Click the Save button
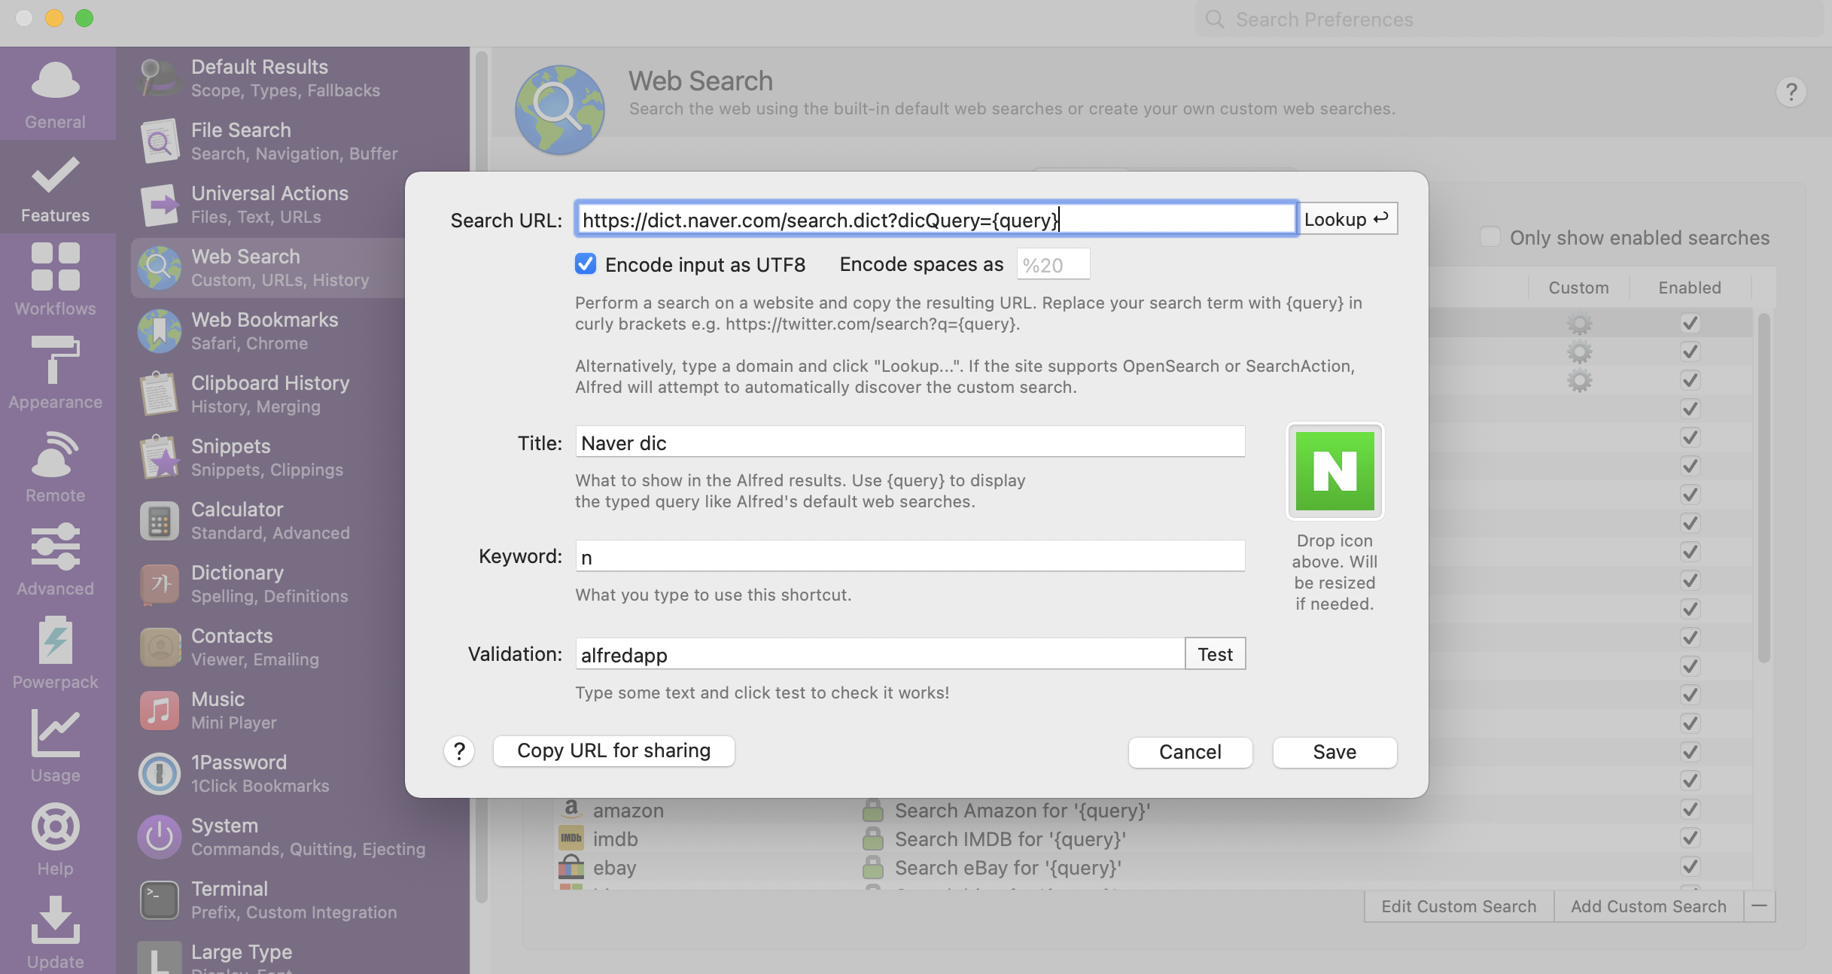 tap(1334, 752)
